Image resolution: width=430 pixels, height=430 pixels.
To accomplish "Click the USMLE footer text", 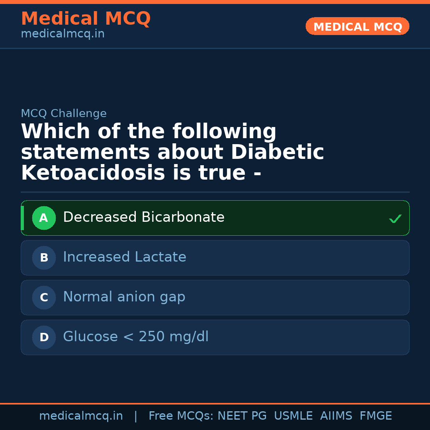I will point(293,416).
